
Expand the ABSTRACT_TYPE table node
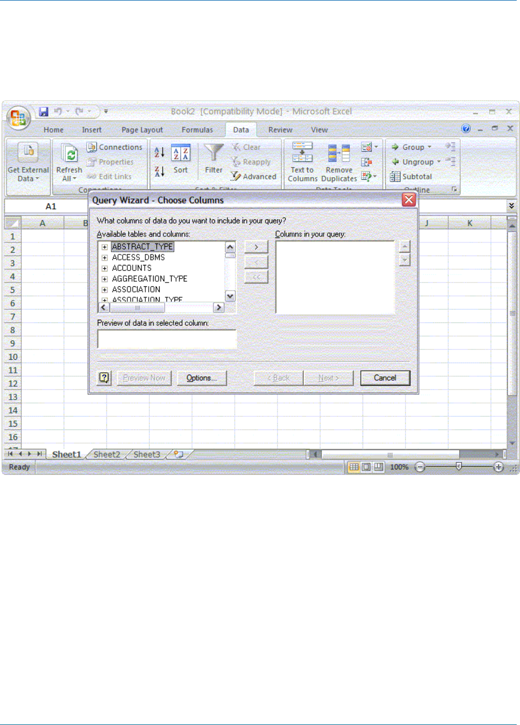click(104, 247)
